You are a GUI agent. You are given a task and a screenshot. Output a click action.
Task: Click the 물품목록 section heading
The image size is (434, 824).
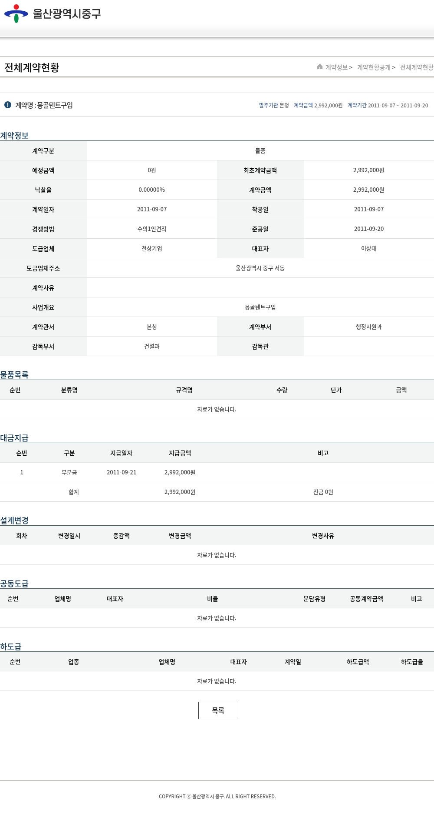pyautogui.click(x=14, y=374)
